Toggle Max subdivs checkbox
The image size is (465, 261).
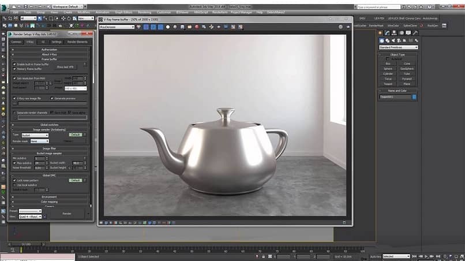(x=14, y=163)
